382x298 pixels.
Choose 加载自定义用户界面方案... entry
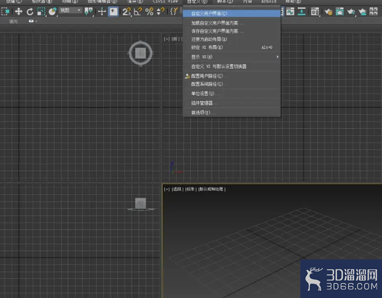click(232, 23)
